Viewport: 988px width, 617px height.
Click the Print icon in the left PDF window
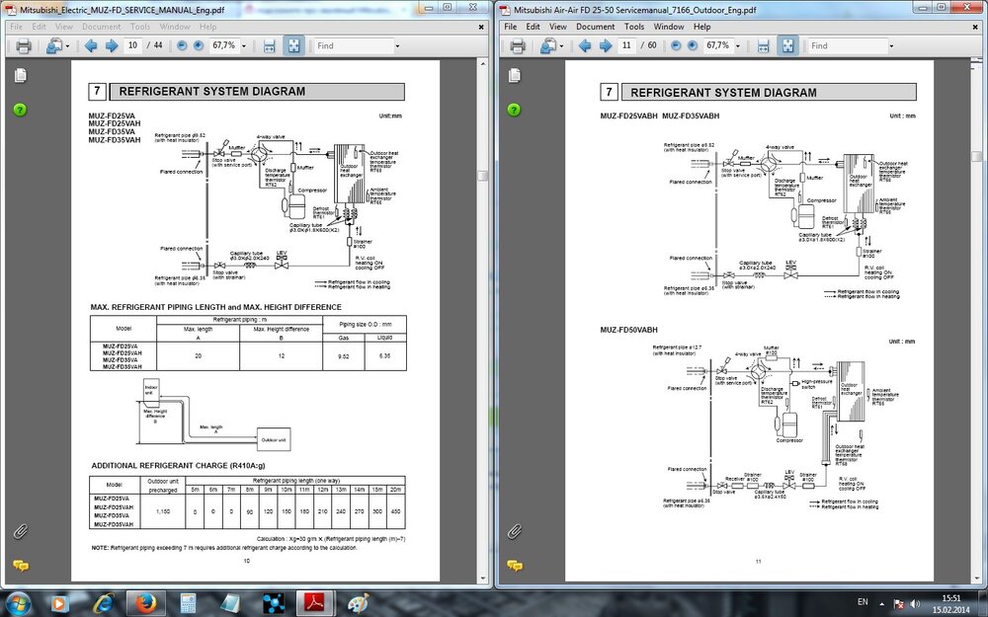coord(24,45)
